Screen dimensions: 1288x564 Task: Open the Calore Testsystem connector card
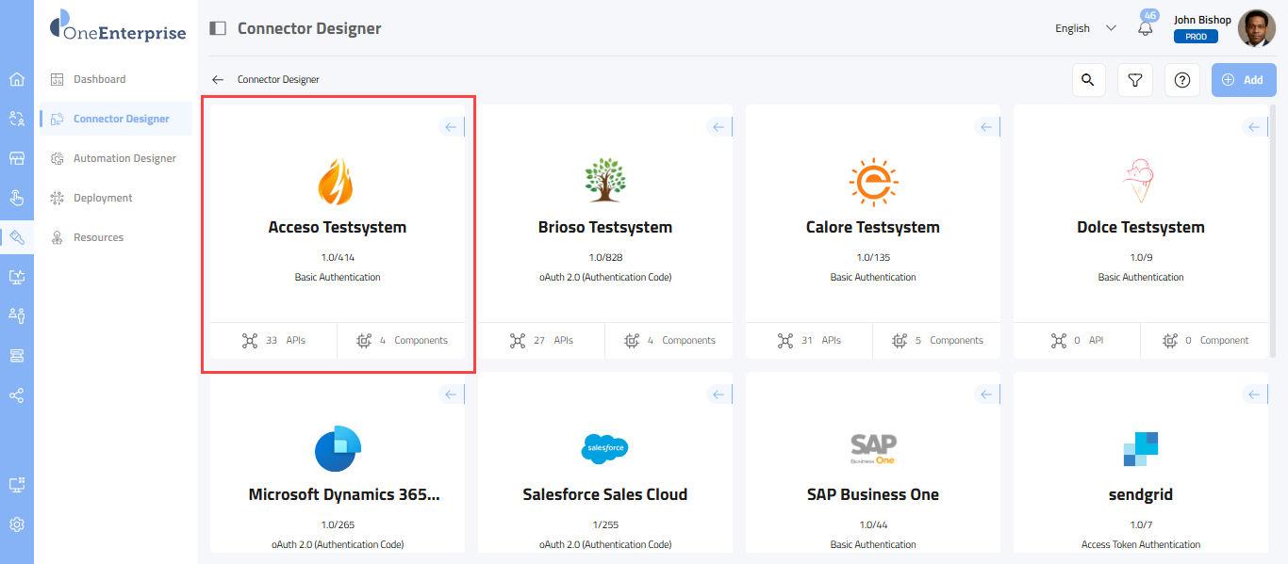[x=872, y=227]
